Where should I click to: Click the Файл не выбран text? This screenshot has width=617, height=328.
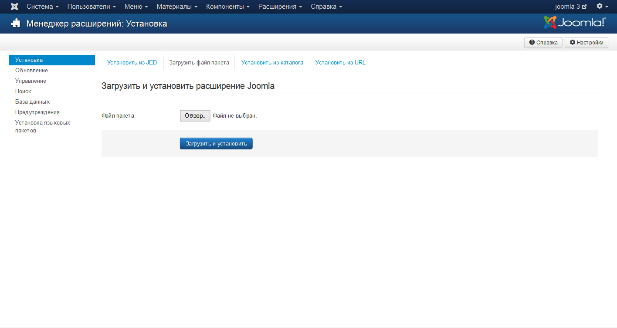[x=235, y=116]
